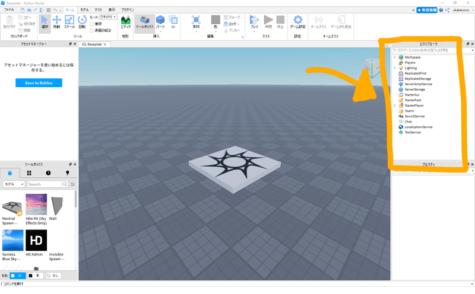Open Toolbox Inventory tab (grid icon)

[x=29, y=173]
